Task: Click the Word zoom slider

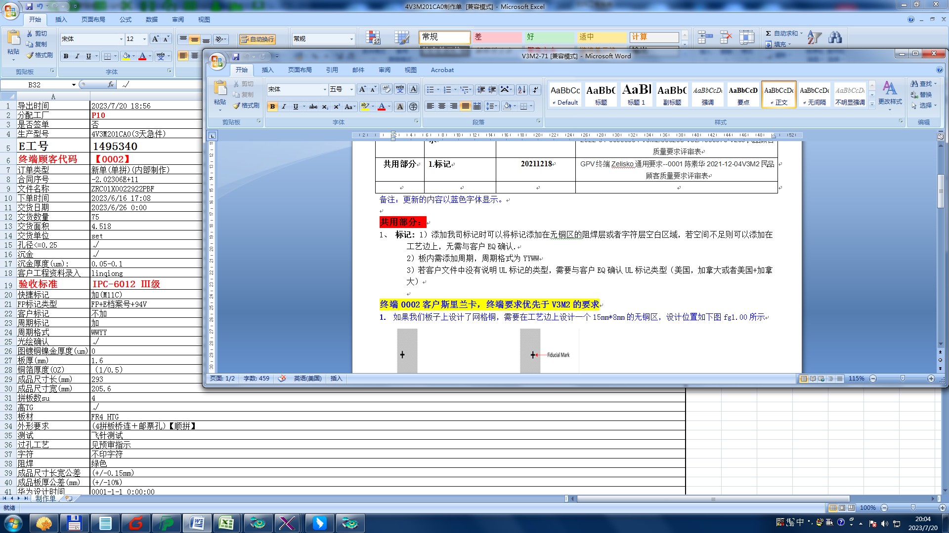Action: [903, 379]
